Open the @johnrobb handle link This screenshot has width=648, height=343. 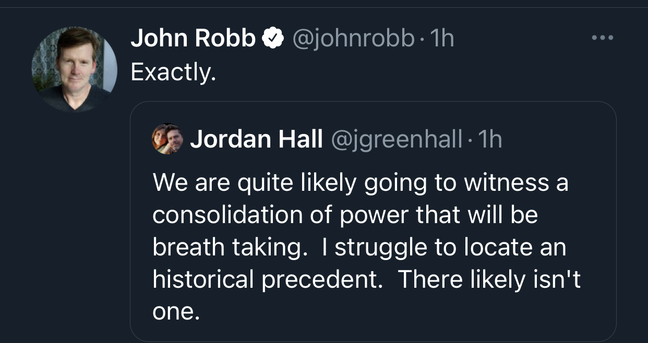click(354, 39)
